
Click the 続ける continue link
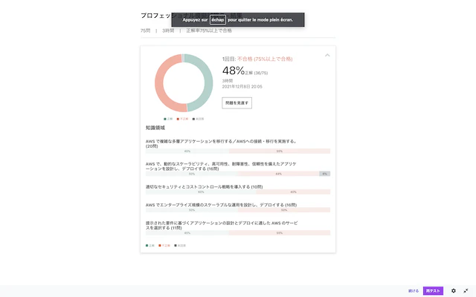pos(414,290)
